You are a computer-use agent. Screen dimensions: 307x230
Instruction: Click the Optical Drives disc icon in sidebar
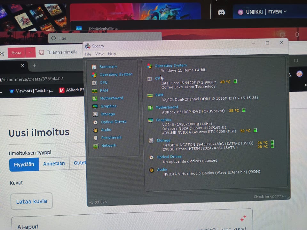[95, 122]
